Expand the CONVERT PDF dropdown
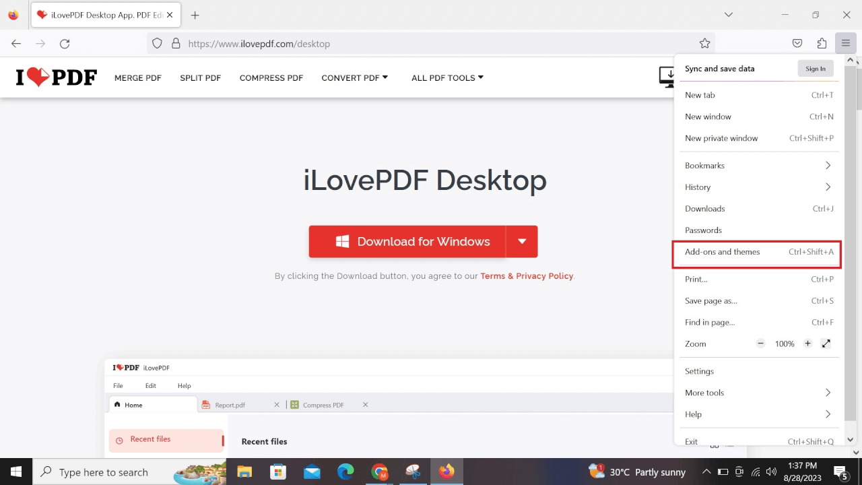 coord(355,78)
